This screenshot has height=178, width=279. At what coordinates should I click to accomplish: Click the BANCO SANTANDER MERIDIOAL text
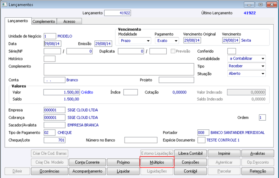pyautogui.click(x=237, y=132)
